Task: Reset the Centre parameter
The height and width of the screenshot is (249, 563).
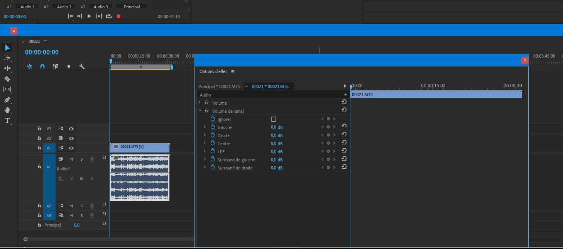Action: (344, 142)
